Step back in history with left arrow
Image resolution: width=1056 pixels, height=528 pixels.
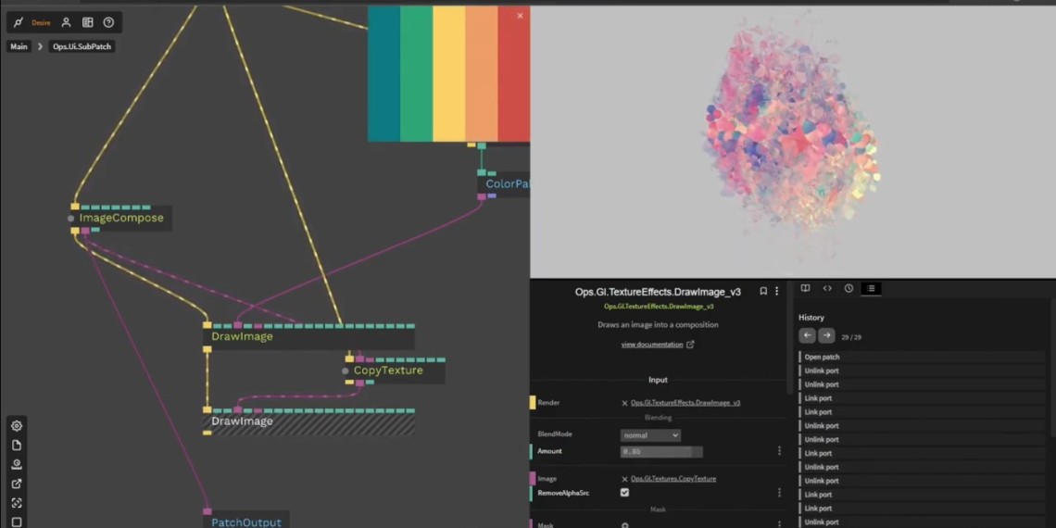pos(807,336)
